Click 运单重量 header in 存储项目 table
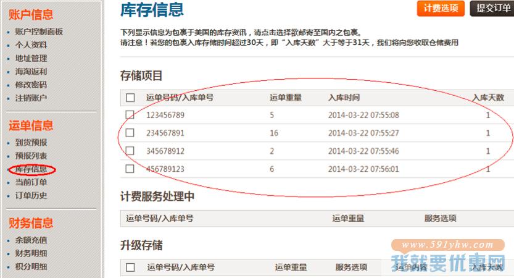Viewport: 514px width, 278px height. (x=286, y=98)
